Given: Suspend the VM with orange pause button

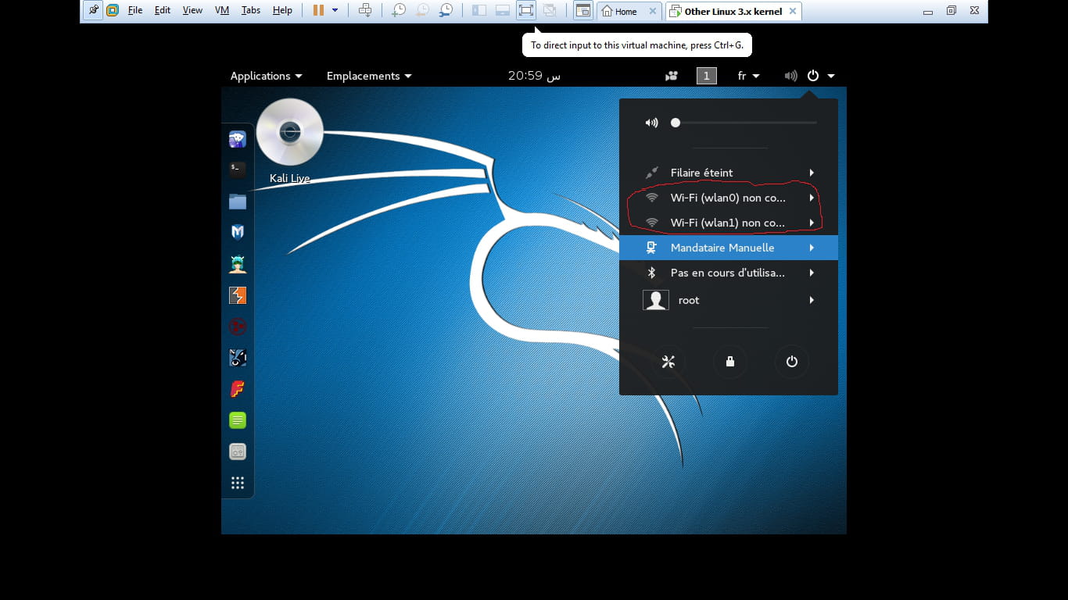Looking at the screenshot, I should [318, 10].
